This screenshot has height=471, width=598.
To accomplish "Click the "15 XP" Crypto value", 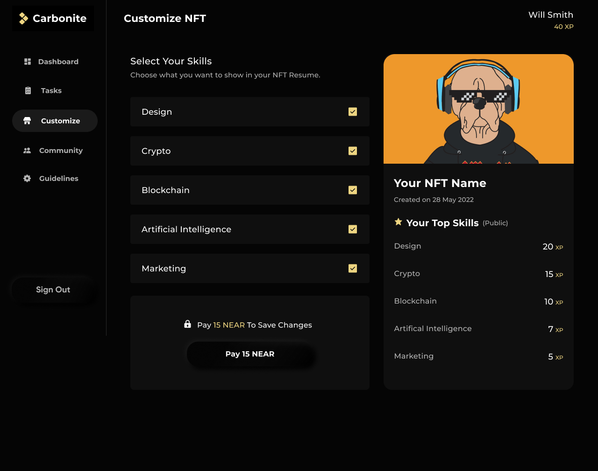I will [554, 274].
